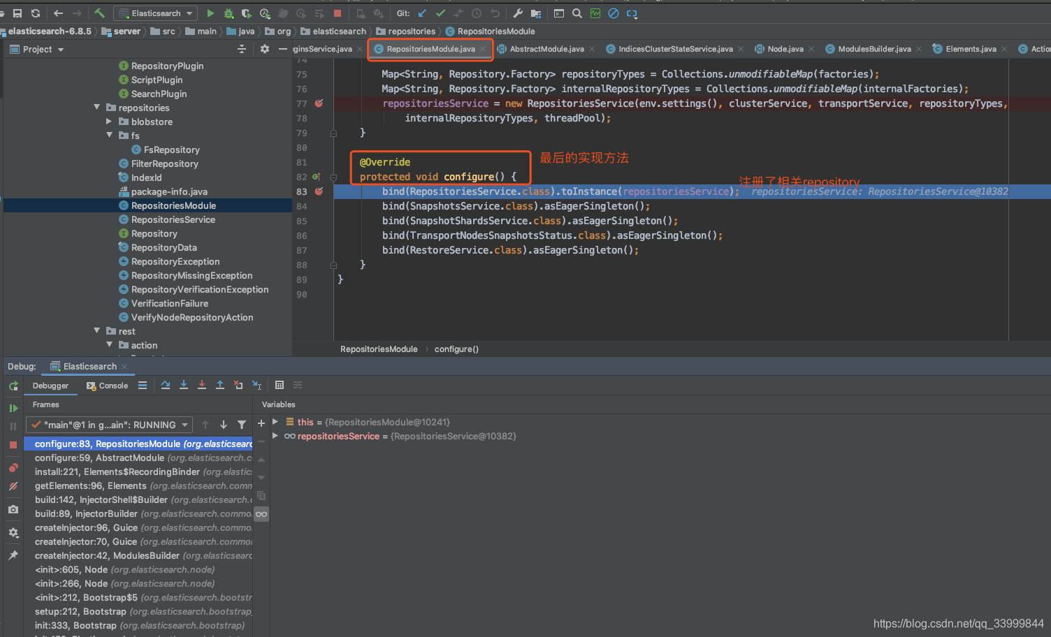Image resolution: width=1051 pixels, height=637 pixels.
Task: Stop the running Elasticsearch process
Action: 338,13
